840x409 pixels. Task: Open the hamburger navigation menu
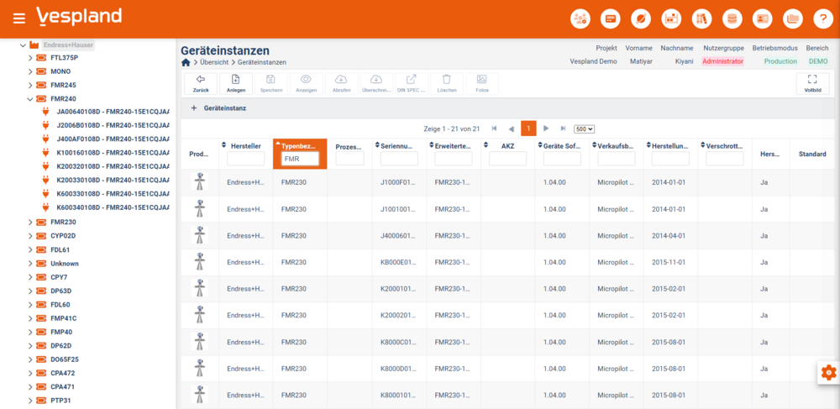tap(19, 18)
